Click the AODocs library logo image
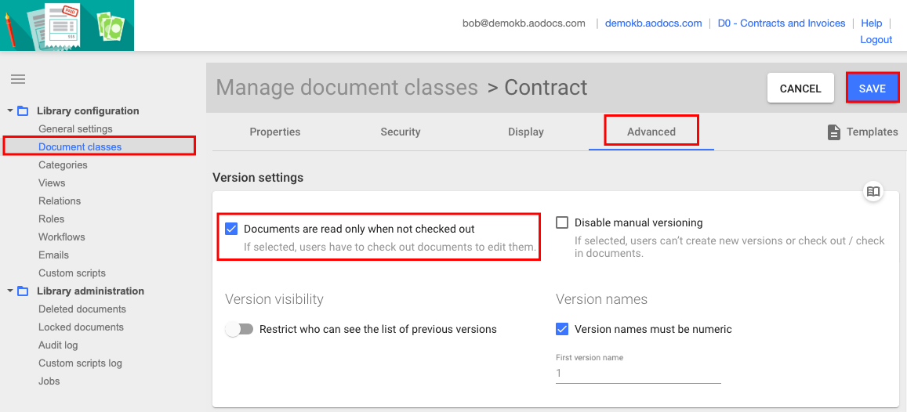907x412 pixels. coord(67,26)
